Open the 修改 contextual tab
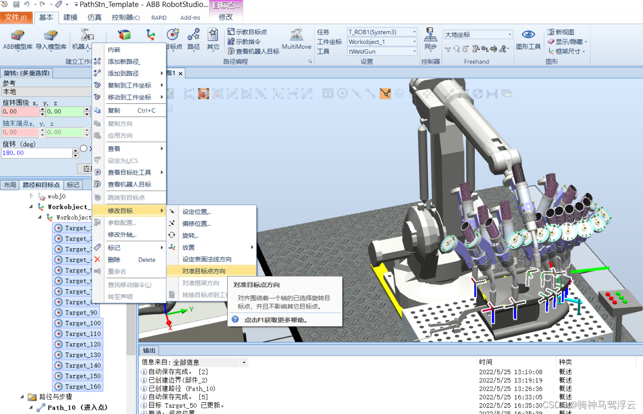 coord(226,17)
